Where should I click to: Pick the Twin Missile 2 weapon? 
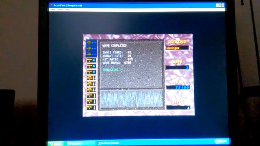(x=91, y=84)
